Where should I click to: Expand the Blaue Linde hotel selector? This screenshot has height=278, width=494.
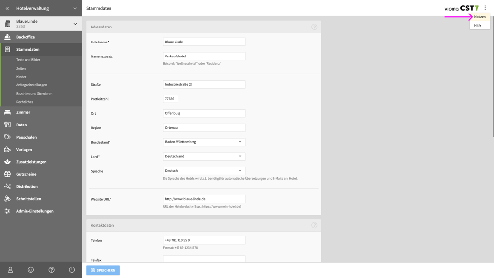(75, 24)
